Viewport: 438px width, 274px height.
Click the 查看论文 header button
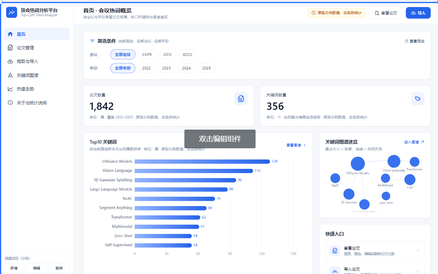385,13
